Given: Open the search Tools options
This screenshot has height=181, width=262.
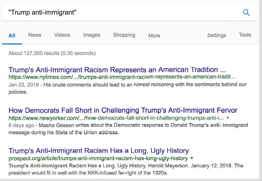Looking at the screenshot, I should [x=245, y=35].
